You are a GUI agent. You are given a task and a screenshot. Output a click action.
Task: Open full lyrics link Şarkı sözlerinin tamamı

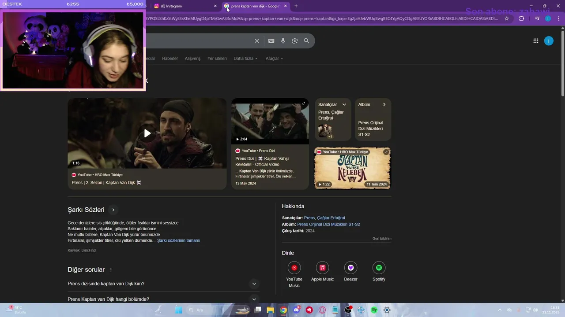pyautogui.click(x=178, y=240)
